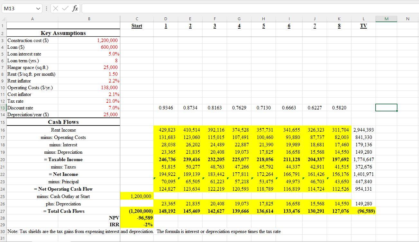Click the selected empty cell M13
This screenshot has width=419, height=242.
point(386,108)
